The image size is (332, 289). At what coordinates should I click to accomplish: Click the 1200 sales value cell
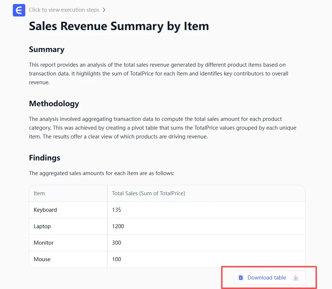(x=118, y=226)
